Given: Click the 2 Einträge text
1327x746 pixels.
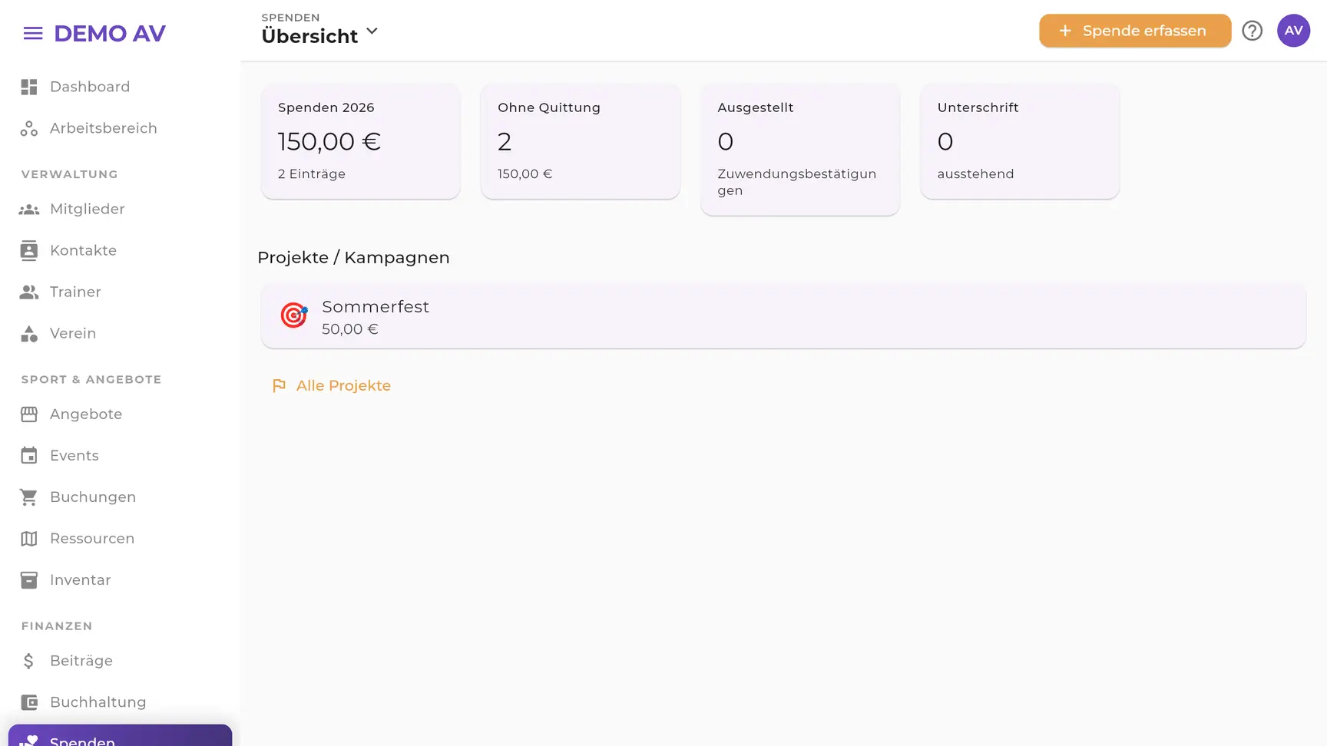Looking at the screenshot, I should tap(312, 174).
